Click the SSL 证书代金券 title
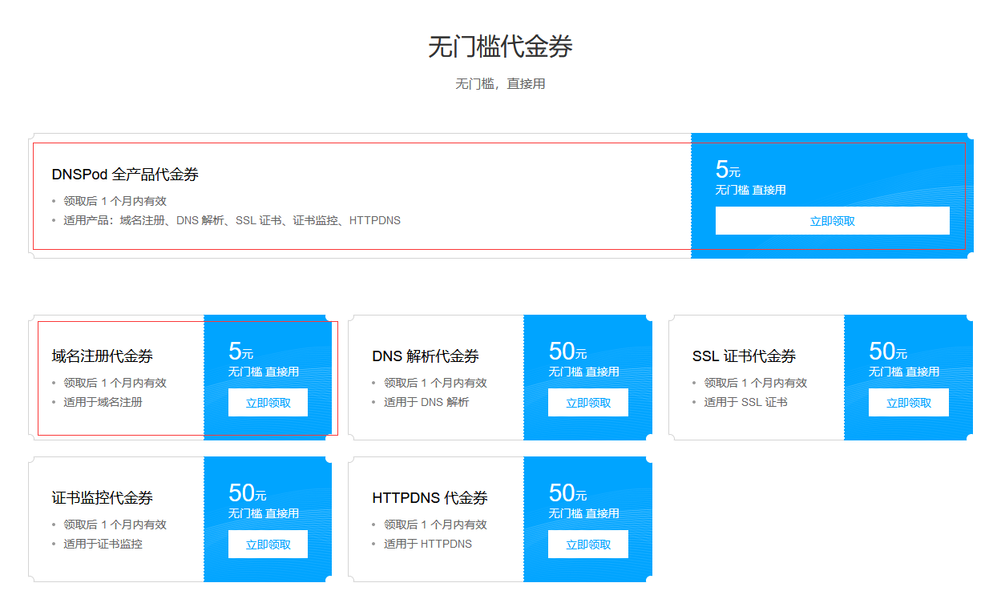The image size is (997, 607). tap(744, 356)
